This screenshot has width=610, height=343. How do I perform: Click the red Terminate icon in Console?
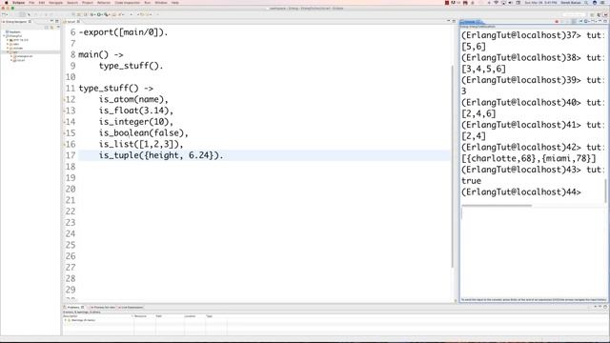(x=557, y=21)
